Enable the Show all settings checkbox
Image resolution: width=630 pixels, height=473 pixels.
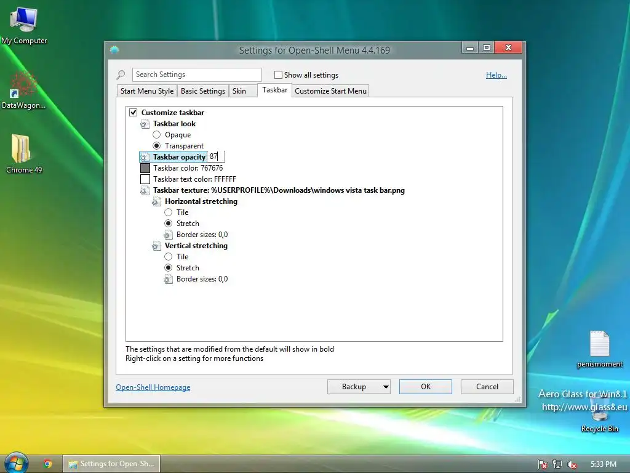[x=278, y=75]
